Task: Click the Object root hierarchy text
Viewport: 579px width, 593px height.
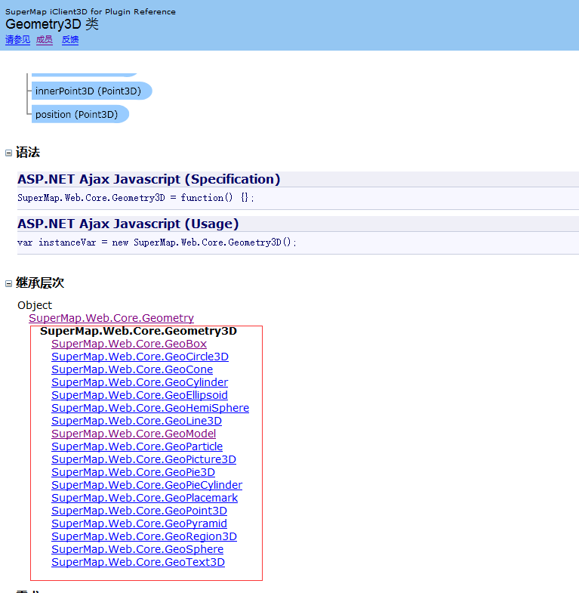Action: point(35,305)
